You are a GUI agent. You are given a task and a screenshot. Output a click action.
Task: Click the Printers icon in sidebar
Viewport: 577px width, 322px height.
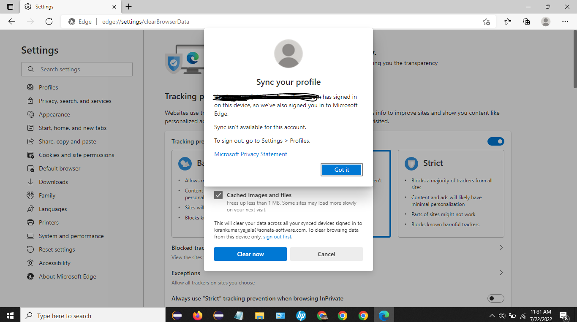[30, 222]
